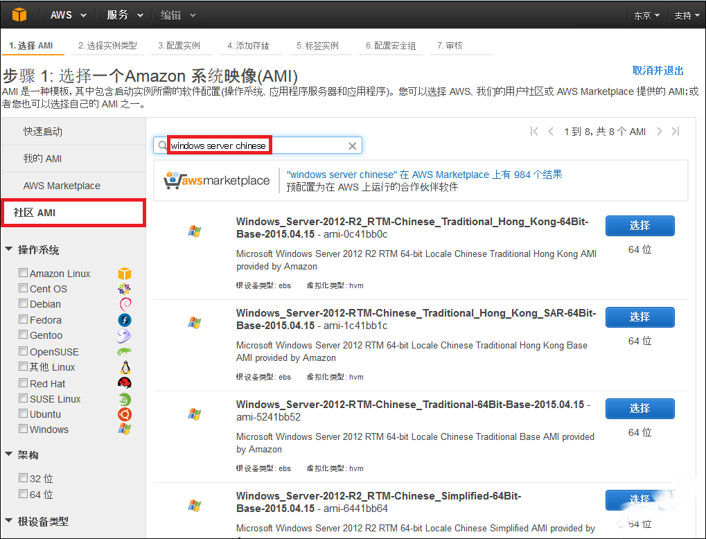This screenshot has height=539, width=706.
Task: Check the Cent OS filter checkbox
Action: coord(23,288)
